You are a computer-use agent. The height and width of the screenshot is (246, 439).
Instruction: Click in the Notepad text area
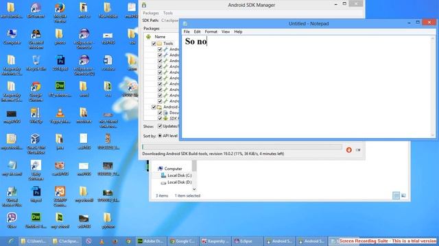306,87
